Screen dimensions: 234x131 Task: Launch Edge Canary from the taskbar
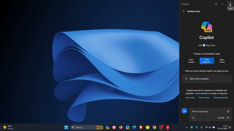pyautogui.click(x=128, y=127)
